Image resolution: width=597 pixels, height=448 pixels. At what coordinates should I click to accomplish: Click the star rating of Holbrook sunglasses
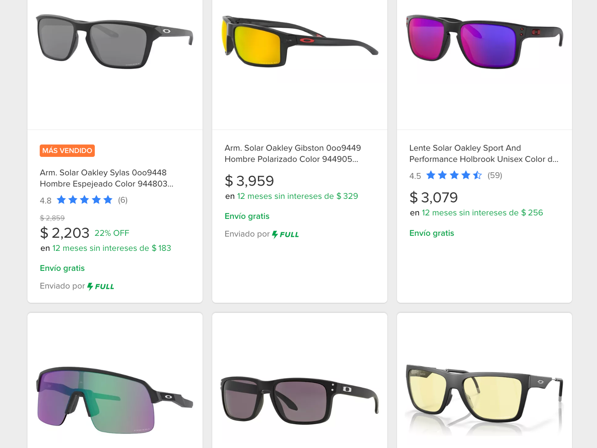point(454,175)
